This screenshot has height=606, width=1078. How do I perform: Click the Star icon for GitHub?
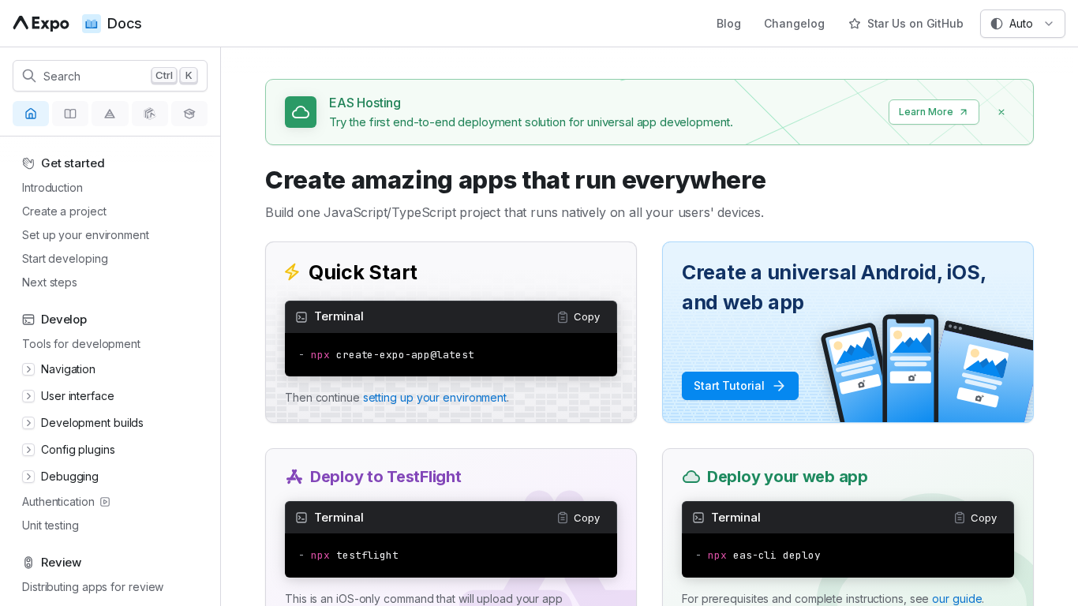855,24
